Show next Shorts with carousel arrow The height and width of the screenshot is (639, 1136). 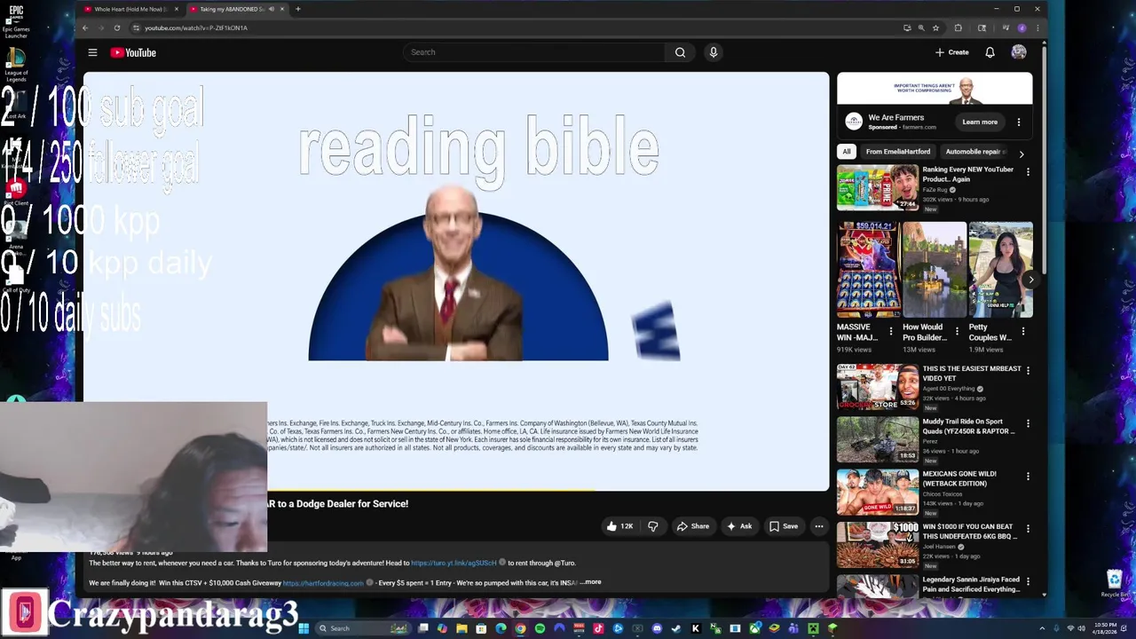click(1030, 280)
